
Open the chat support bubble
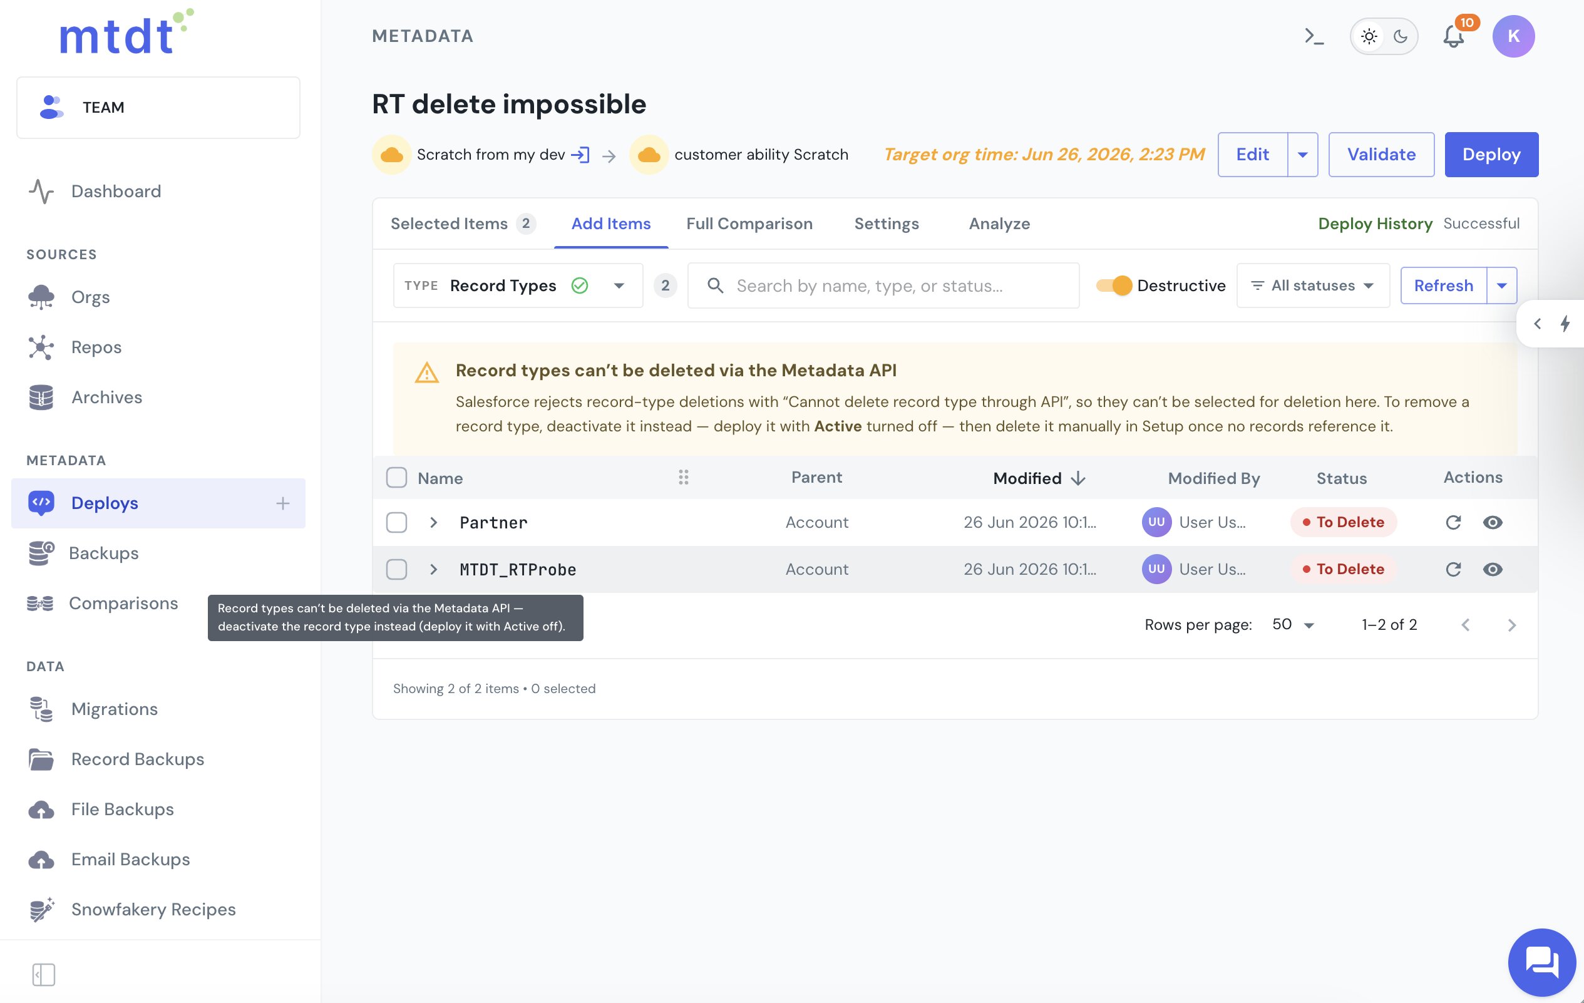pyautogui.click(x=1541, y=962)
